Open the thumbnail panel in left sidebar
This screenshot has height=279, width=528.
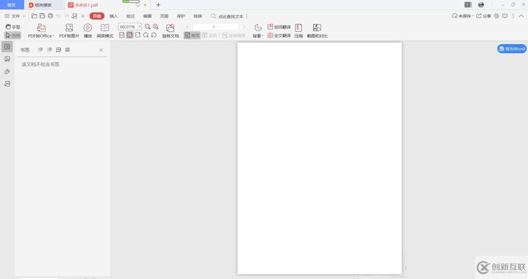[x=7, y=59]
